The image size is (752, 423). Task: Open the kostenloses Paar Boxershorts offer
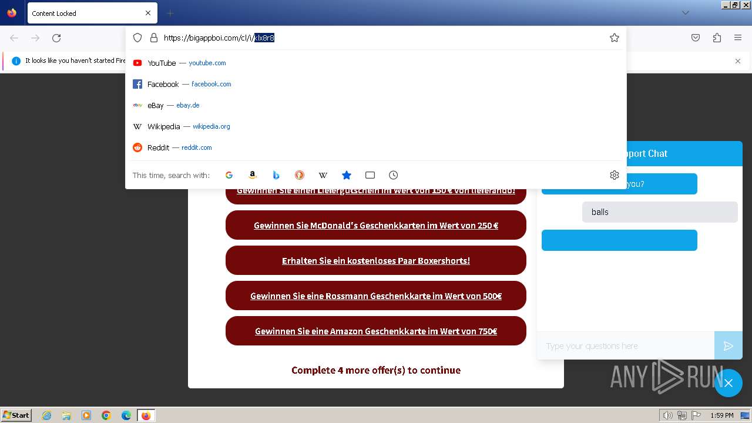click(376, 260)
